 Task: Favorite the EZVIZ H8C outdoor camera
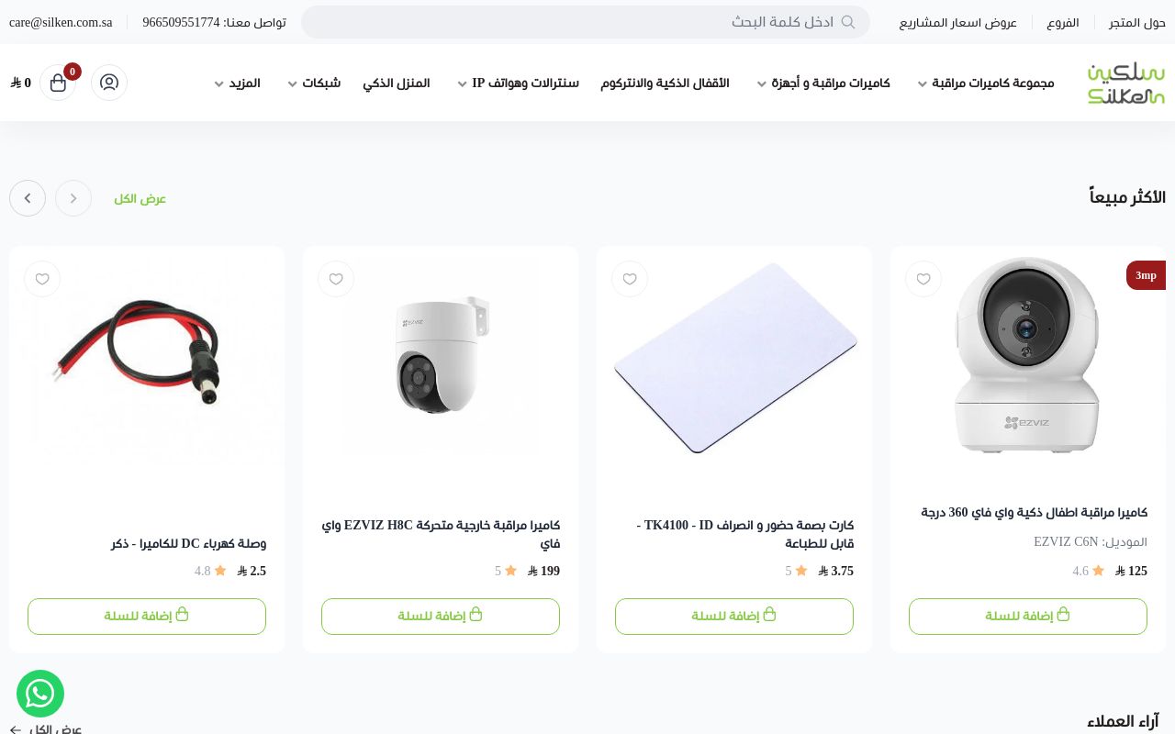coord(336,279)
